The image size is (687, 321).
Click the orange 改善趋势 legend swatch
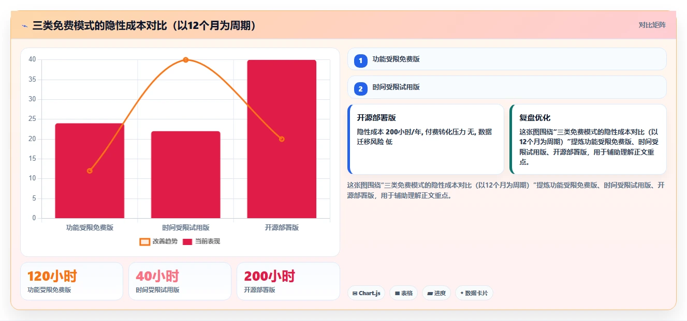[145, 241]
